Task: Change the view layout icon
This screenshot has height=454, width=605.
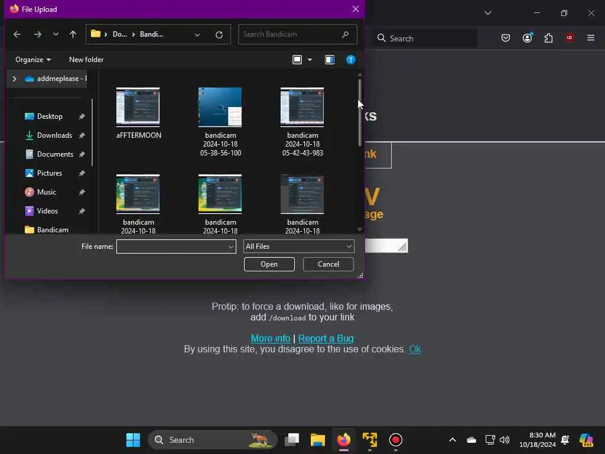Action: (297, 60)
